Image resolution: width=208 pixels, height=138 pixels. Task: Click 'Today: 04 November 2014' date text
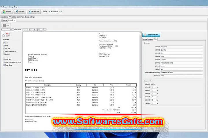[52, 11]
